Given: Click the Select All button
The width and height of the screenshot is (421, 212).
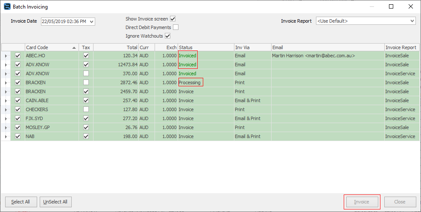Looking at the screenshot, I should pyautogui.click(x=20, y=202).
